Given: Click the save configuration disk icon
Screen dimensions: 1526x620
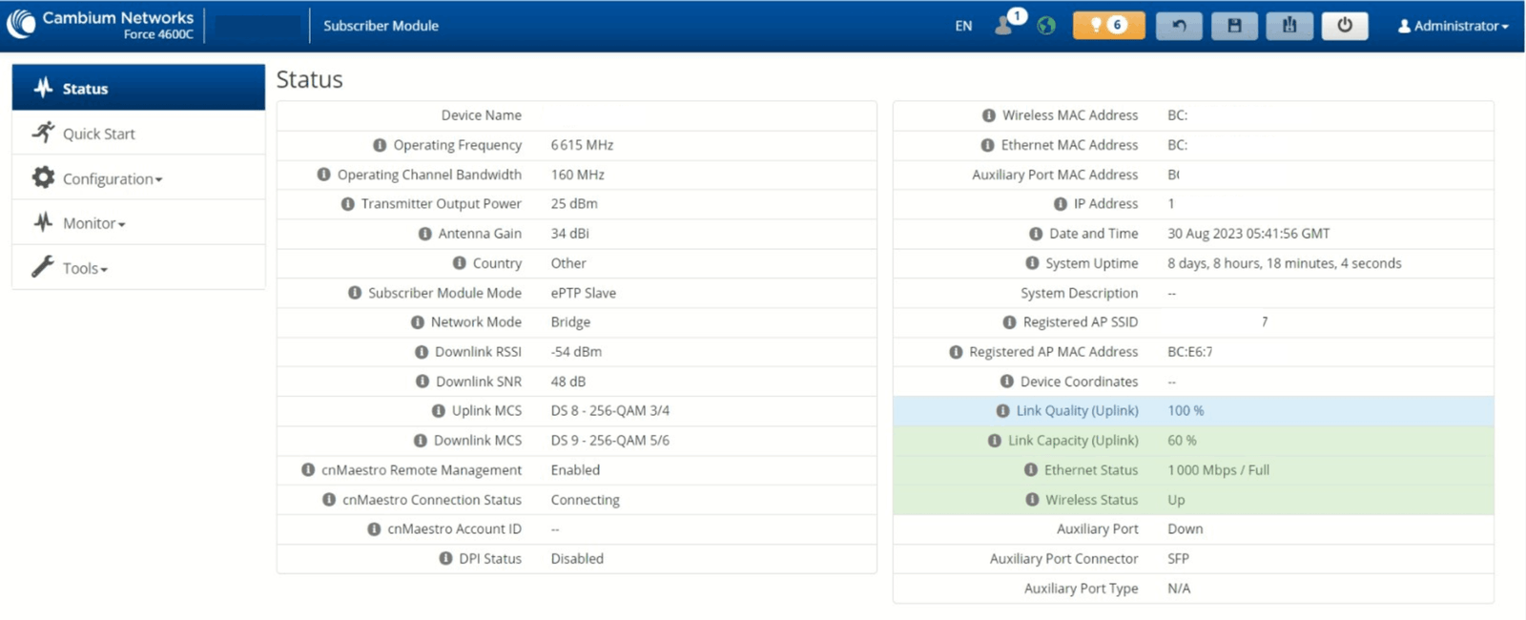Looking at the screenshot, I should 1234,26.
